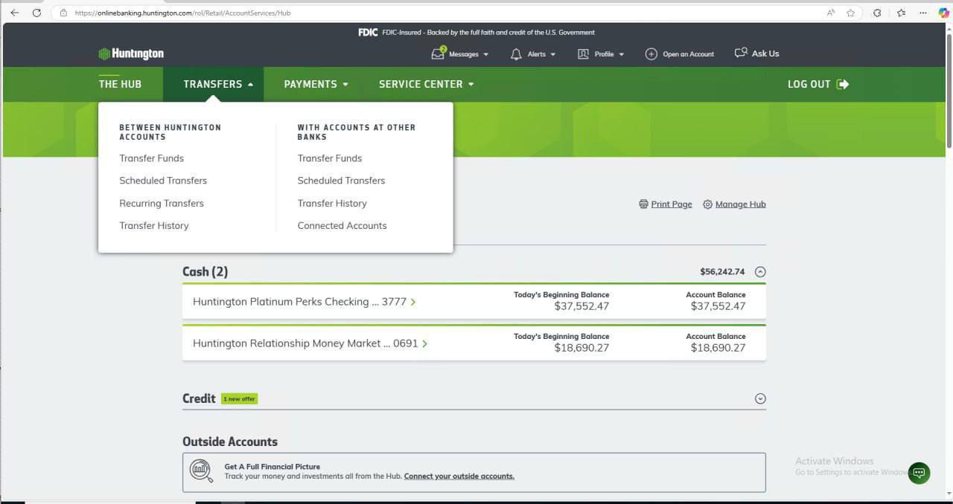This screenshot has height=504, width=953.
Task: Open the browser favorites list icon
Action: point(901,13)
